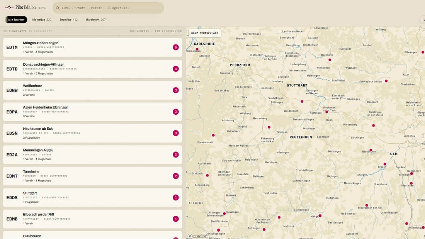Select map marker near Trossingen

pyautogui.click(x=224, y=214)
